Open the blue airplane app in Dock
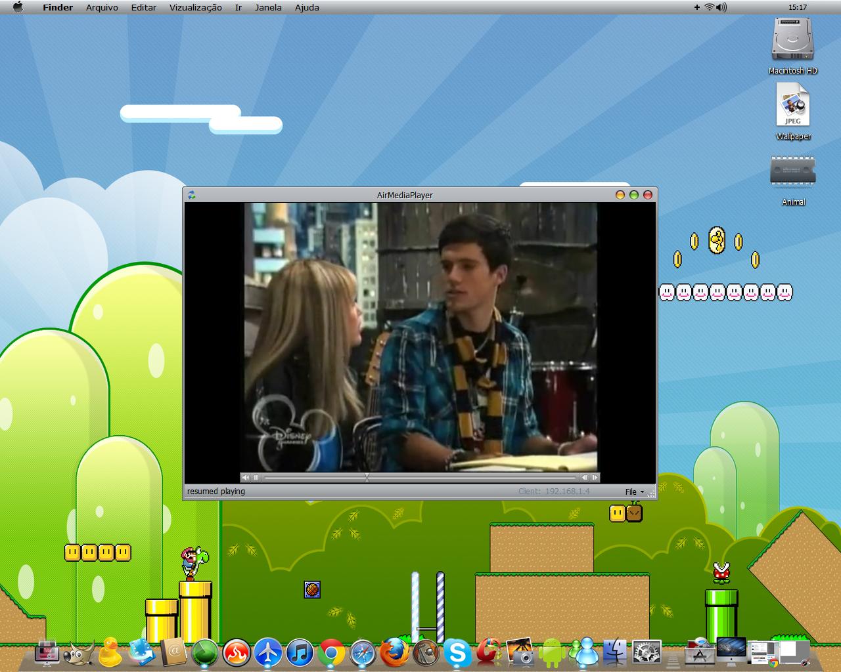 (x=268, y=654)
